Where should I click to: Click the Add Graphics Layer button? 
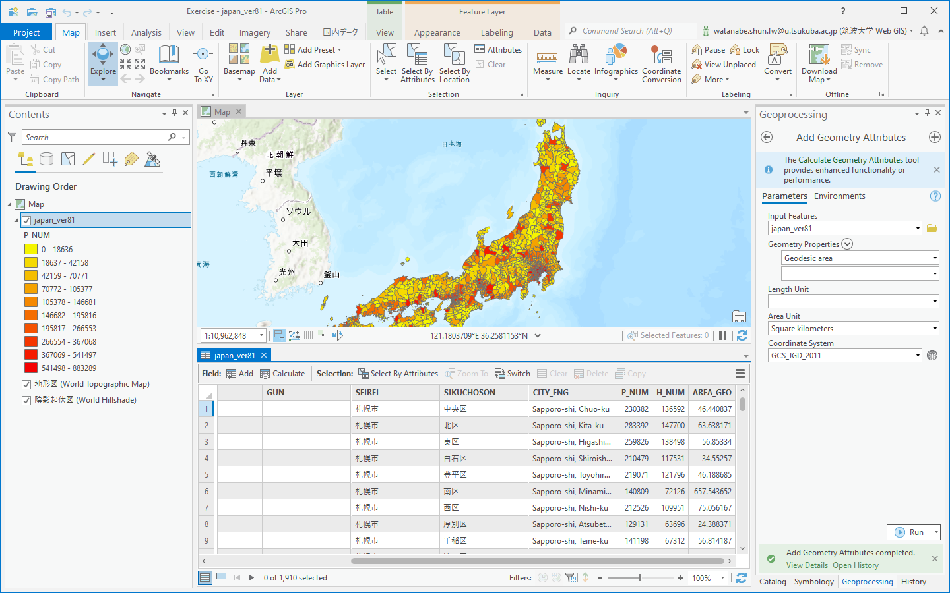coord(325,65)
